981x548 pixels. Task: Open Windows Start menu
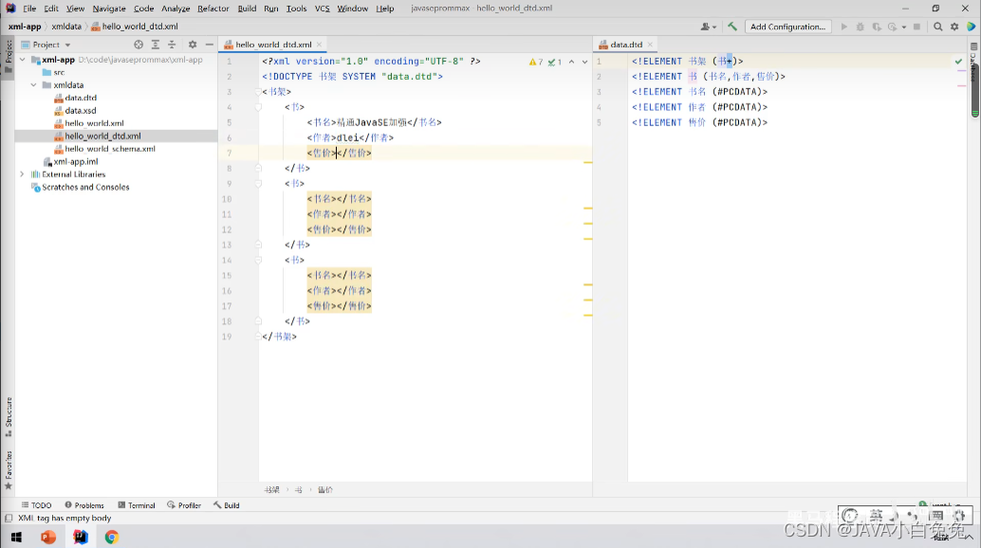pyautogui.click(x=16, y=537)
